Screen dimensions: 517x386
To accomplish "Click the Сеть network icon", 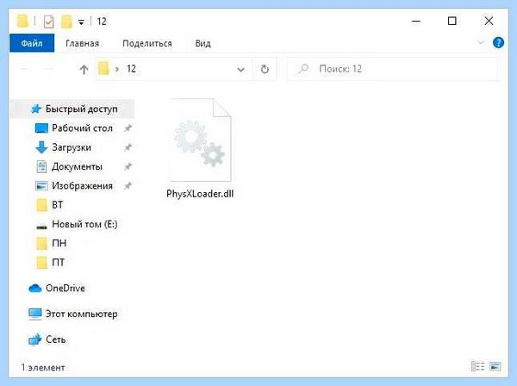I will [x=35, y=339].
